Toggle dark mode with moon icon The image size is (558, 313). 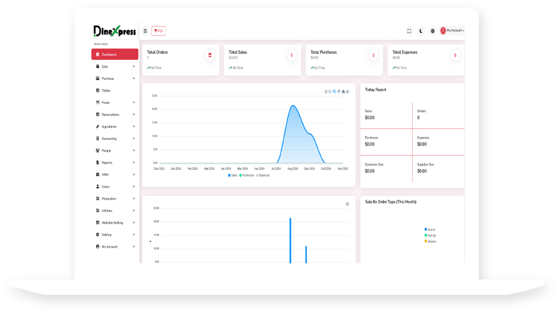click(x=421, y=31)
